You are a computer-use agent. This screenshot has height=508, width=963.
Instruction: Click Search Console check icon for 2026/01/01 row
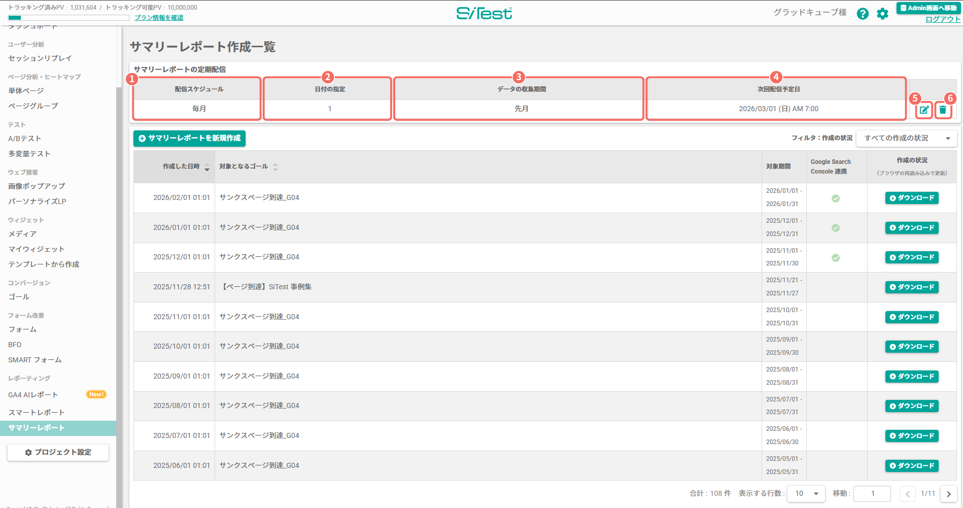(x=836, y=228)
